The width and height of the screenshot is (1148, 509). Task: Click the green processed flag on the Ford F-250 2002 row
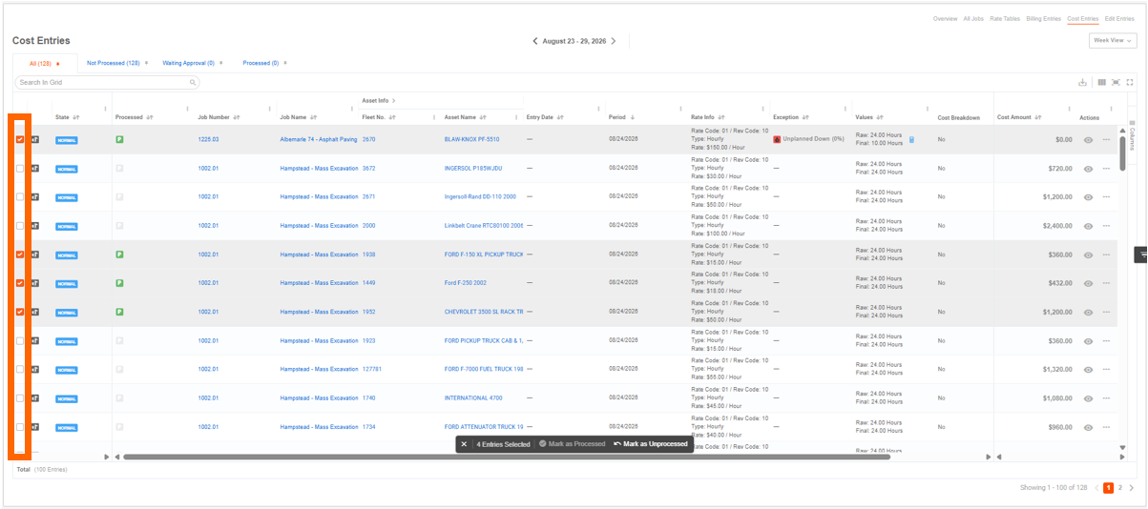tap(119, 283)
